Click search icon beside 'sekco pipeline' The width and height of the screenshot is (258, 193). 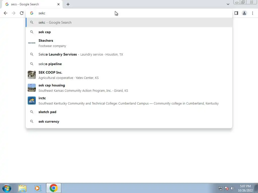32,64
